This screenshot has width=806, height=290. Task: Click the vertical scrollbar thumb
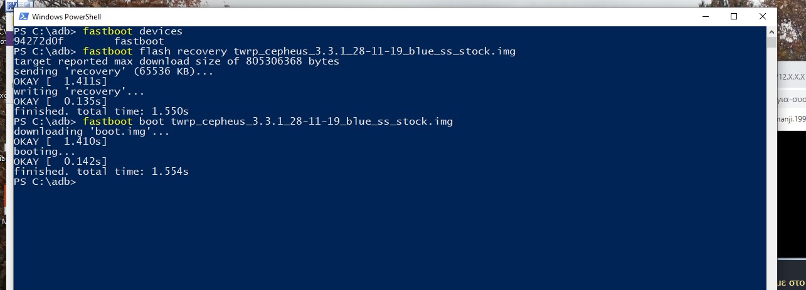coord(772,43)
